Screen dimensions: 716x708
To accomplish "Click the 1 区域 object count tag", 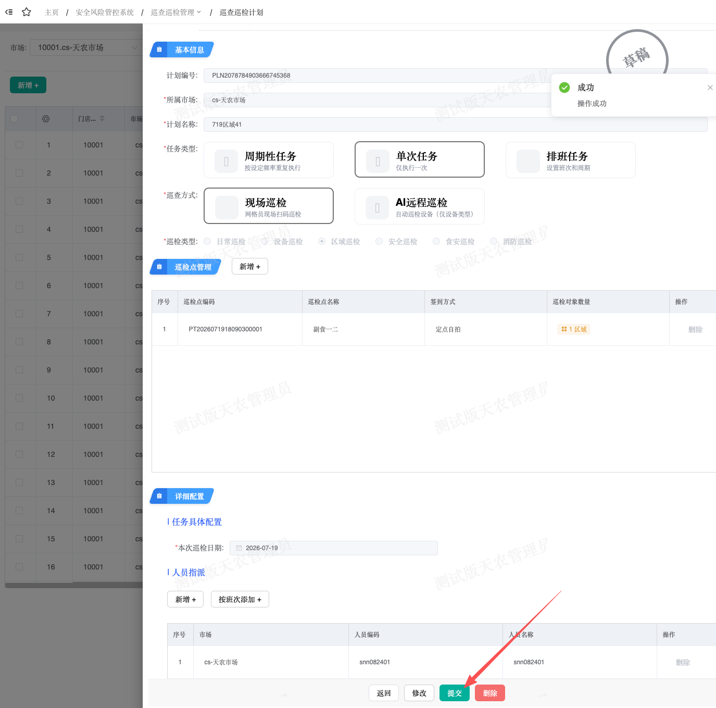I will click(x=574, y=329).
